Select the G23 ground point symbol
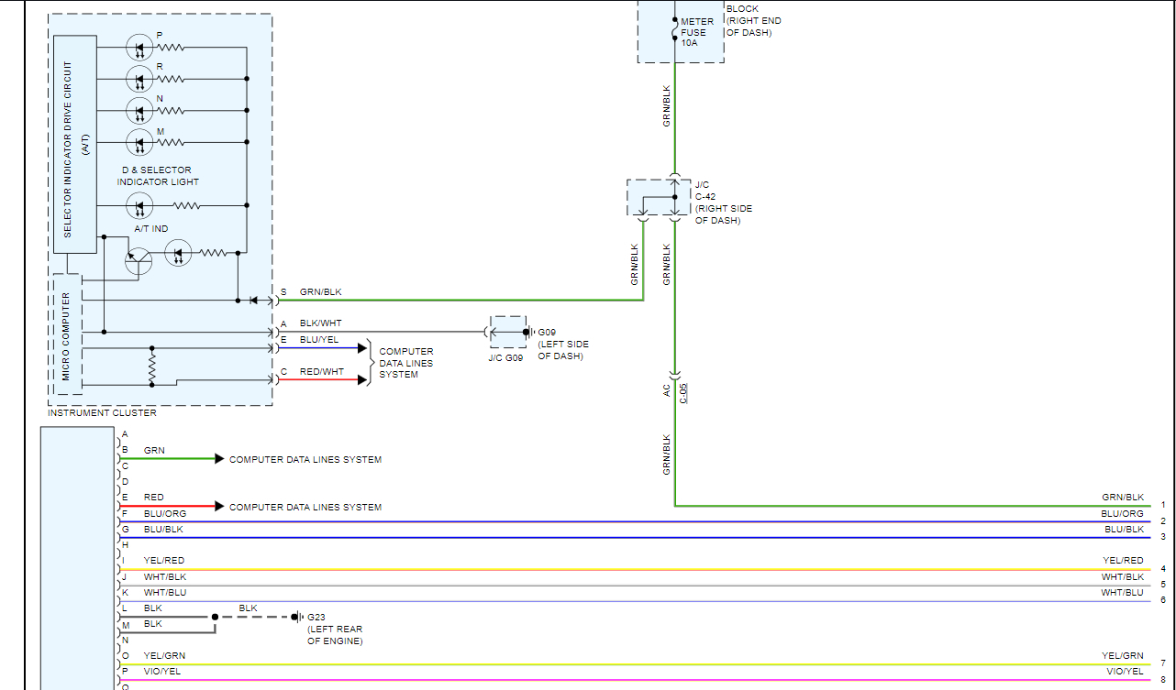Screen dimensions: 1176x690 (x=295, y=617)
